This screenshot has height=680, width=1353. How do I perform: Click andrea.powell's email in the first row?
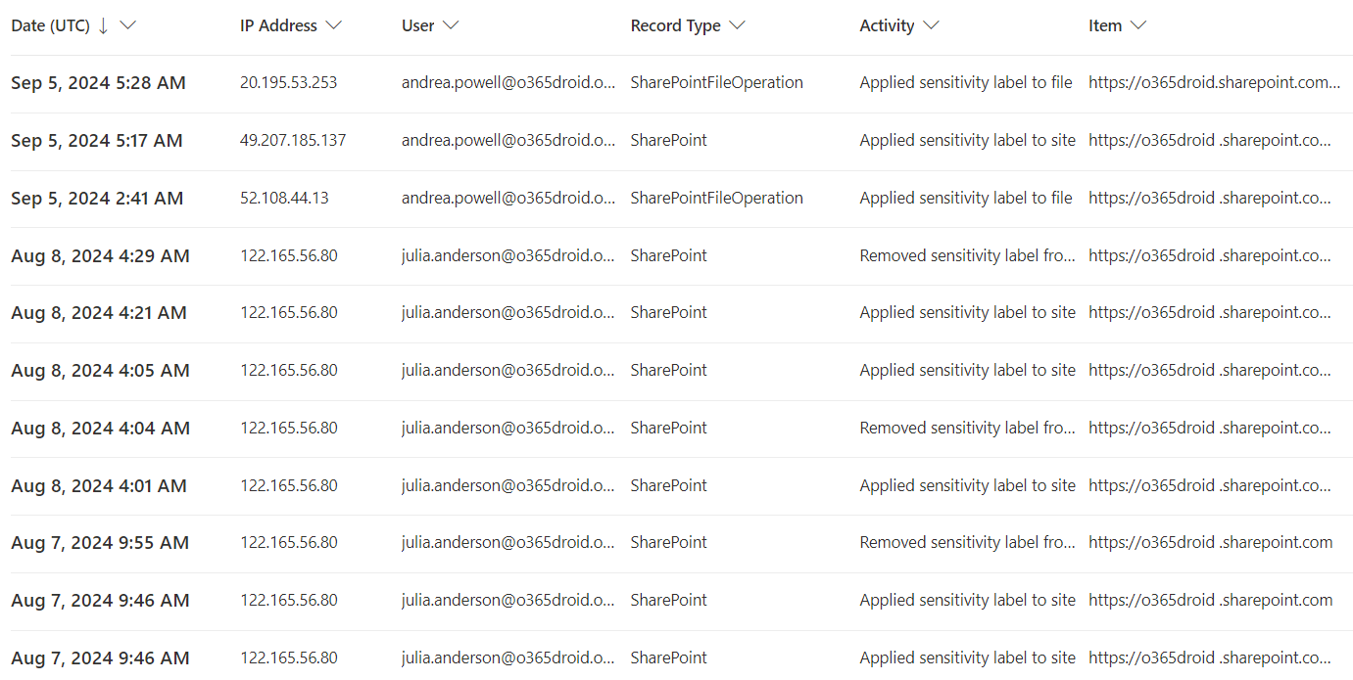[x=508, y=82]
